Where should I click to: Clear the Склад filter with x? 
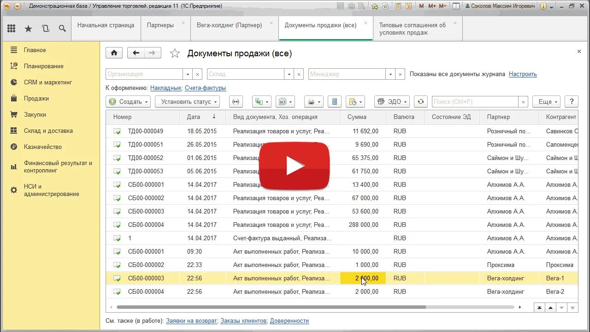(299, 74)
